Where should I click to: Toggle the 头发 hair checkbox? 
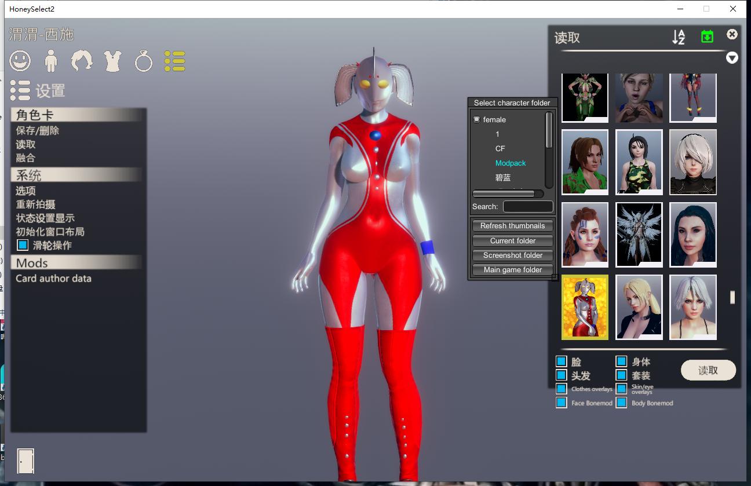(561, 375)
